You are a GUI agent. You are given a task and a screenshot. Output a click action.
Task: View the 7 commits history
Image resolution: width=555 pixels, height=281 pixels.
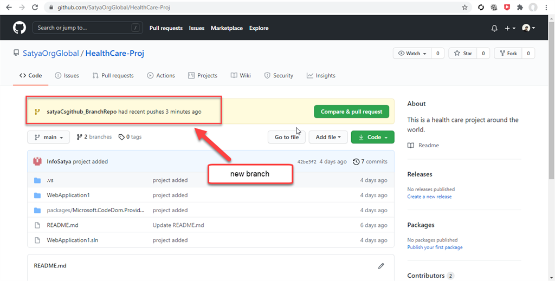pyautogui.click(x=370, y=161)
